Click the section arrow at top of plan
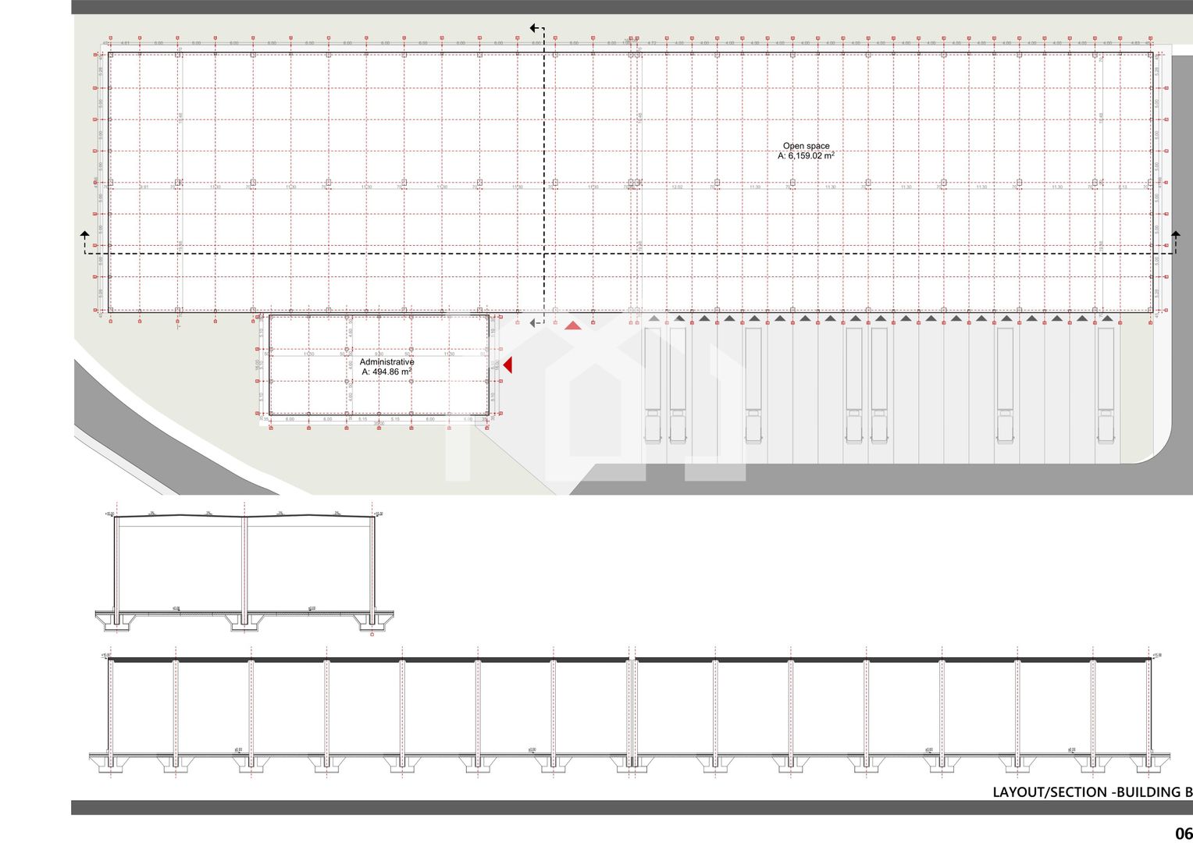 click(537, 29)
